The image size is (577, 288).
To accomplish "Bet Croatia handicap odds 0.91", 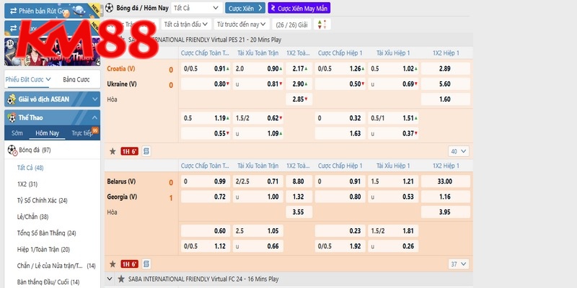I will (206, 68).
